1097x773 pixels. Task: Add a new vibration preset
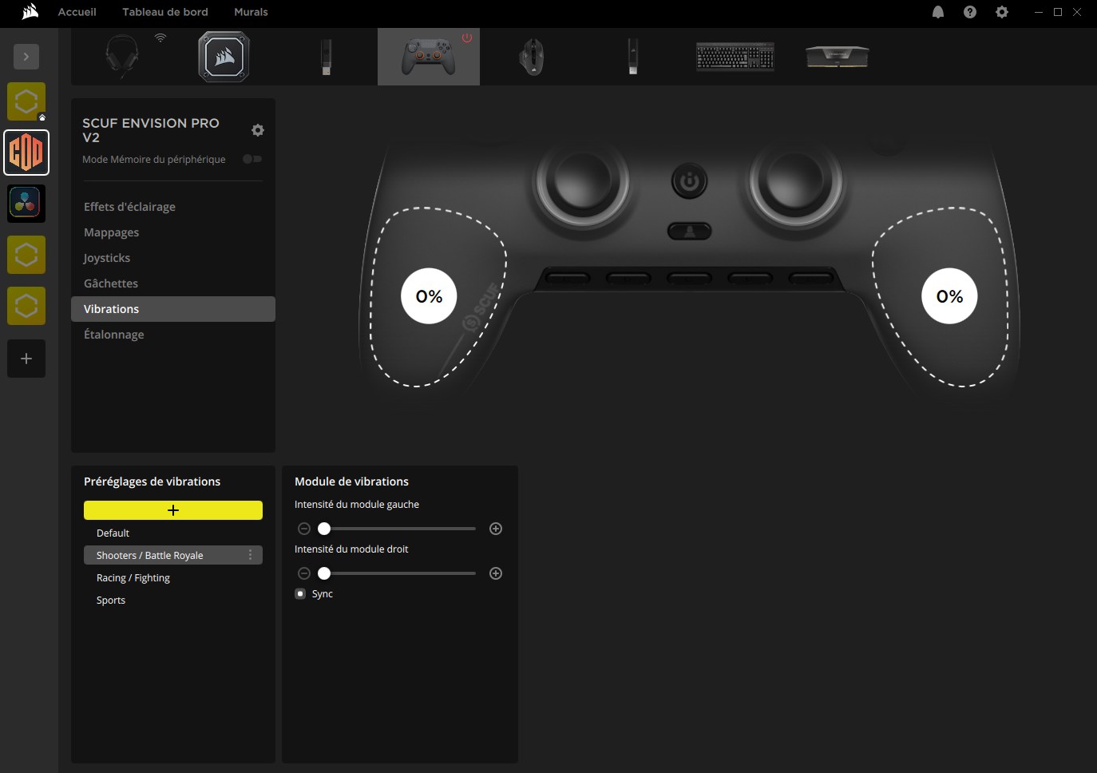pyautogui.click(x=173, y=510)
